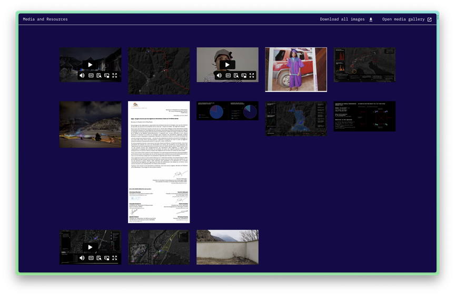455x296 pixels.
Task: Click the Download all images link
Action: coord(342,19)
